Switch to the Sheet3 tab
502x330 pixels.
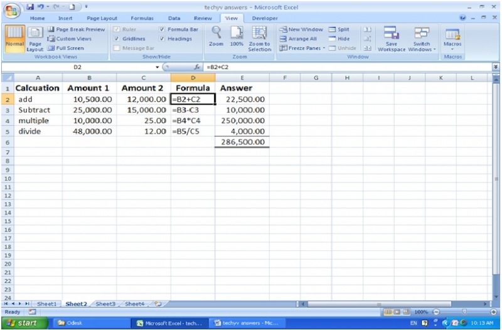pyautogui.click(x=105, y=304)
